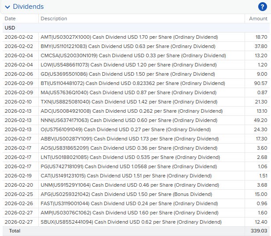Click the amount 13.10 for ADC

(262, 111)
